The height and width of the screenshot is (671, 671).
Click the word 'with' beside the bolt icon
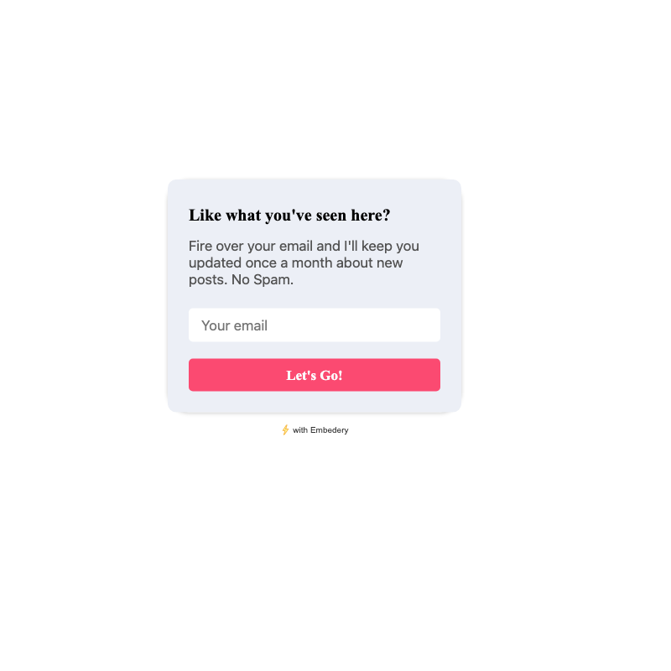[x=300, y=430]
